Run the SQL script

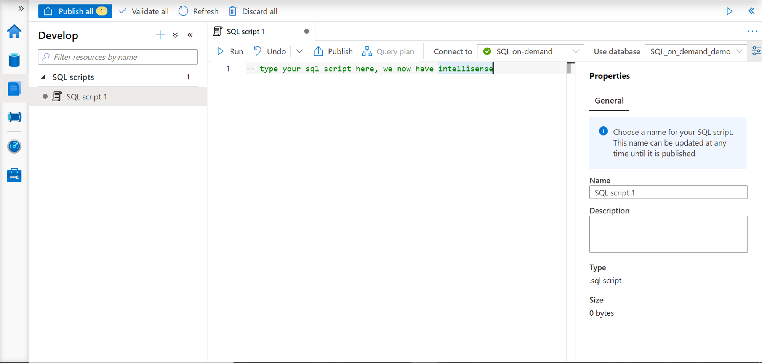tap(230, 51)
